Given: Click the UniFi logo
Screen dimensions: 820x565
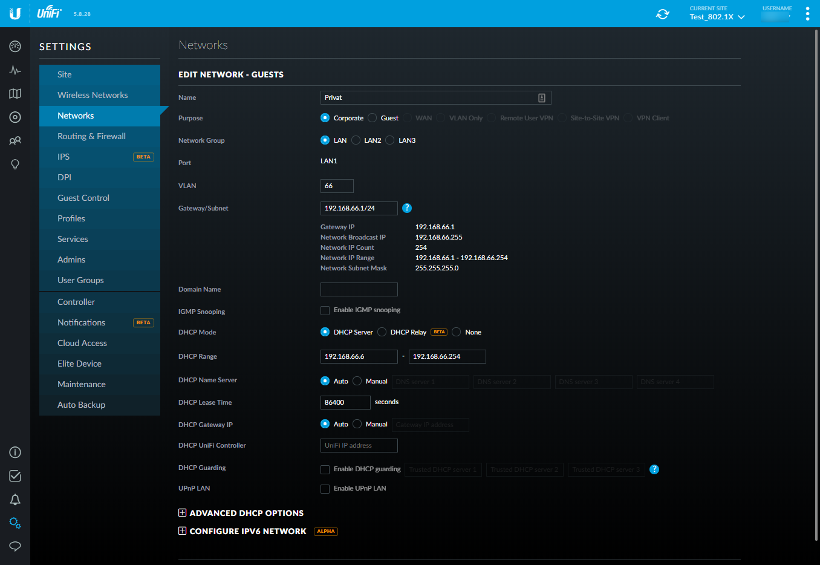Looking at the screenshot, I should (49, 12).
